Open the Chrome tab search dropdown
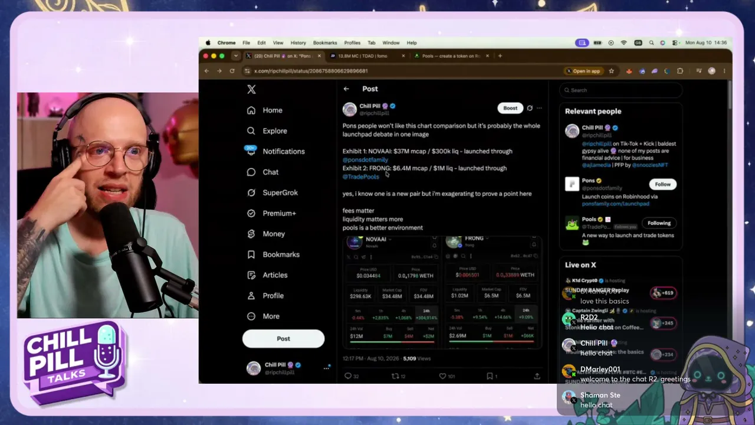755x425 pixels. tap(236, 56)
